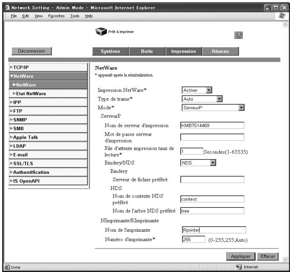
Task: Maximize the Internet Explorer window
Action: pos(276,8)
